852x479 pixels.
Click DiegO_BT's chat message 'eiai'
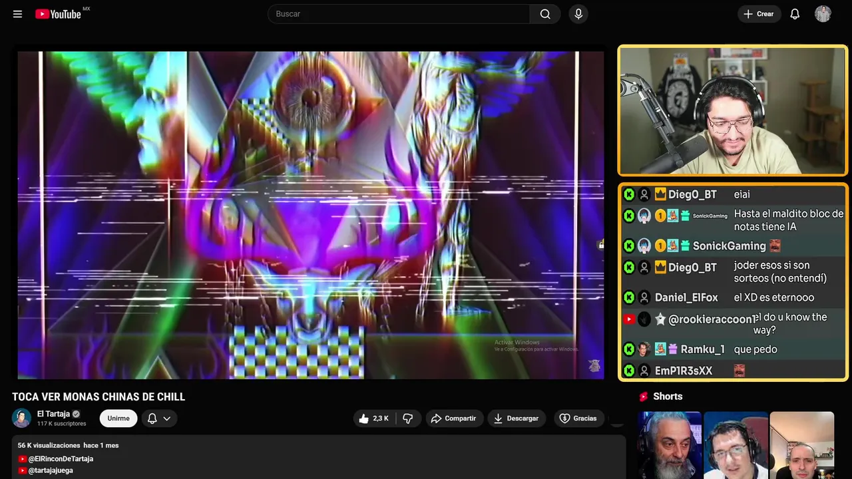(742, 195)
